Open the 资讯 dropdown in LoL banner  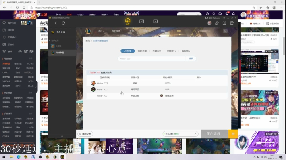coord(101,31)
